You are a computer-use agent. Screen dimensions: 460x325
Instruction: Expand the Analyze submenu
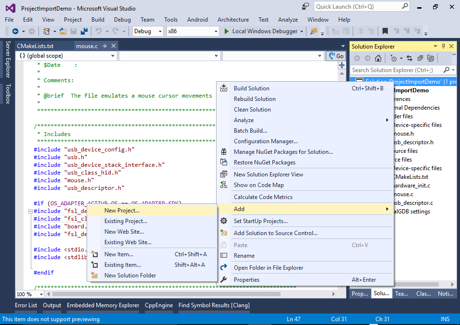(x=305, y=120)
